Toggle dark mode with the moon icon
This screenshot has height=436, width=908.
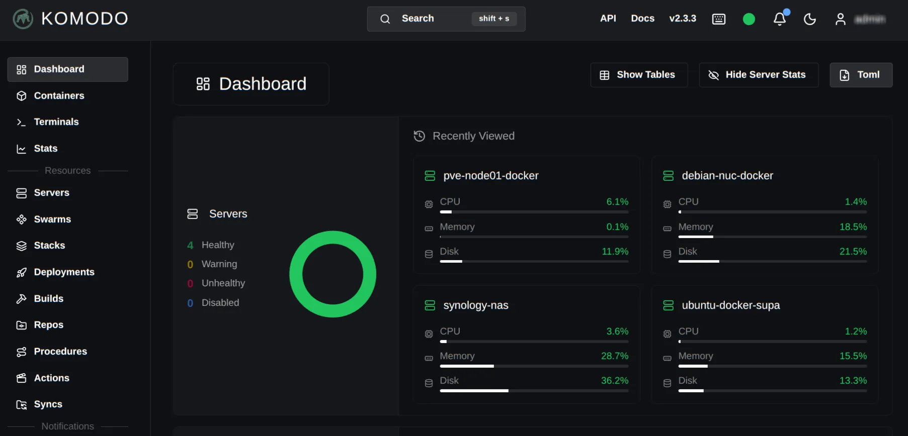810,19
